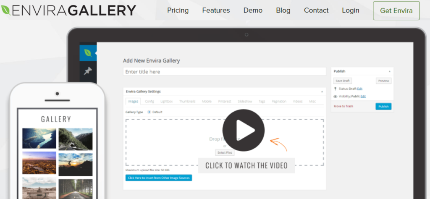Image resolution: width=430 pixels, height=199 pixels.
Task: Click the blue Publish button
Action: click(383, 106)
